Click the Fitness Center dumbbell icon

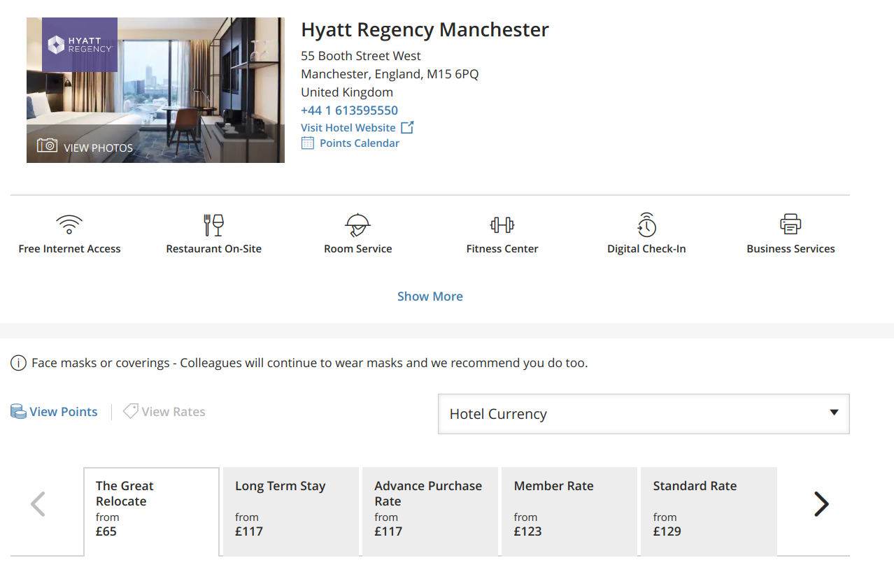pyautogui.click(x=502, y=224)
